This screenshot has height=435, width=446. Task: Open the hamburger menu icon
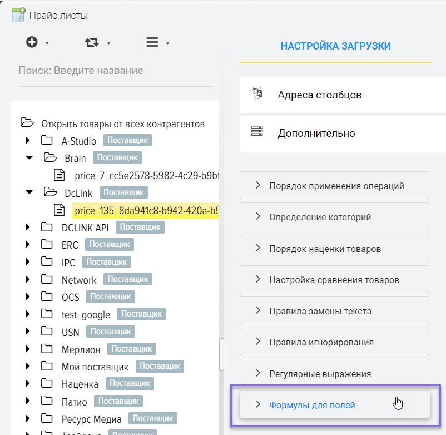152,42
